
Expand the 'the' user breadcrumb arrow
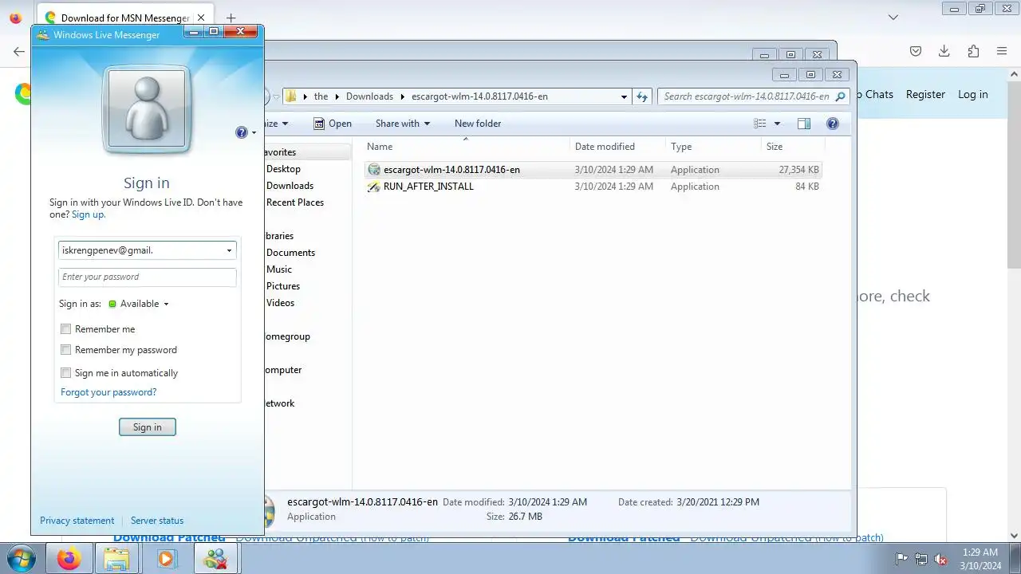coord(337,96)
